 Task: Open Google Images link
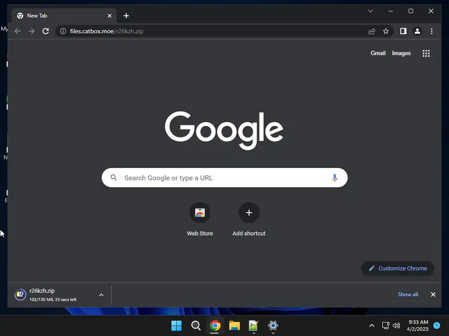(x=401, y=53)
